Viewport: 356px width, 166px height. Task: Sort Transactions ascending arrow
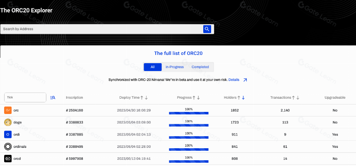[x=293, y=97]
